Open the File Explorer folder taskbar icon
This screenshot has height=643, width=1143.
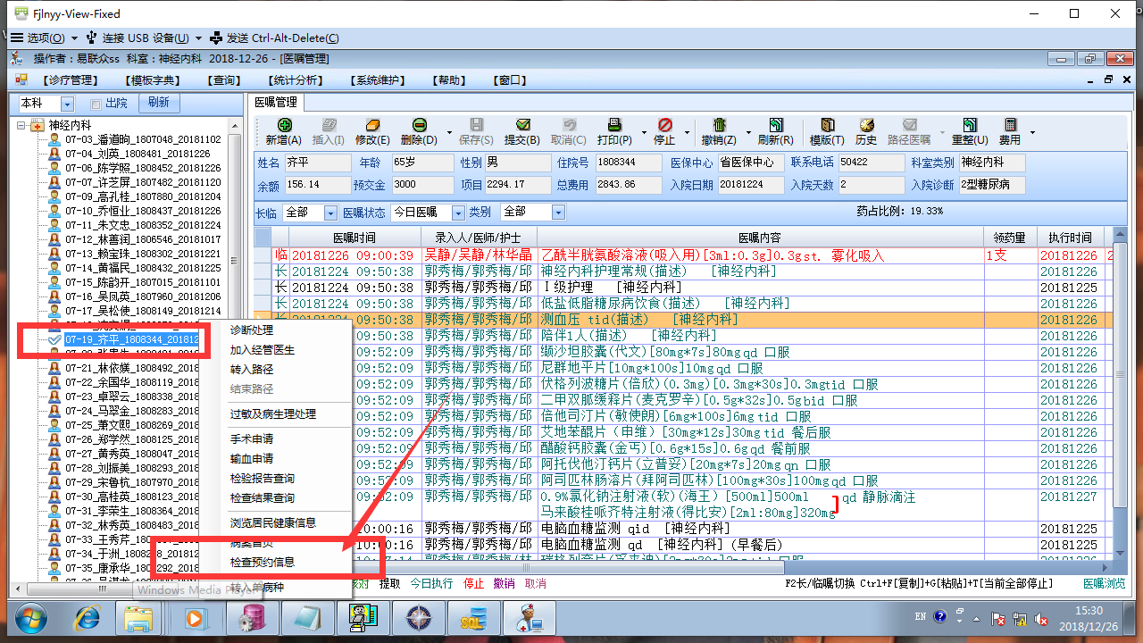138,619
